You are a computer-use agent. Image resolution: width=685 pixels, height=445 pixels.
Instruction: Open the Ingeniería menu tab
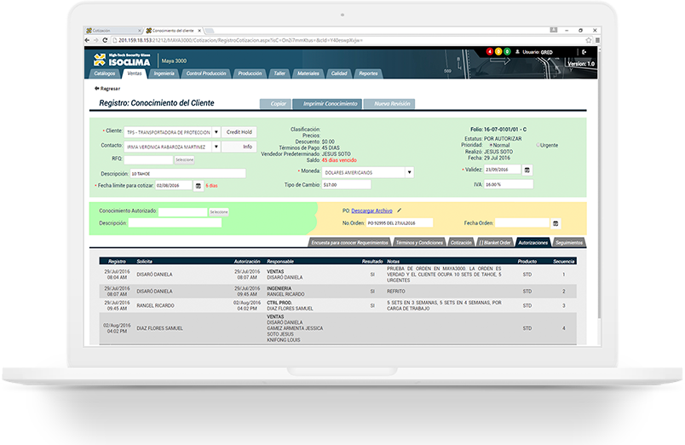coord(164,73)
